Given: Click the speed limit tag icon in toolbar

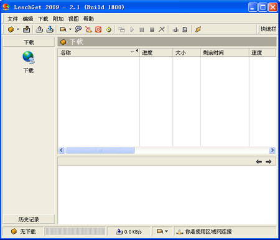Looking at the screenshot, I should pos(63,29).
